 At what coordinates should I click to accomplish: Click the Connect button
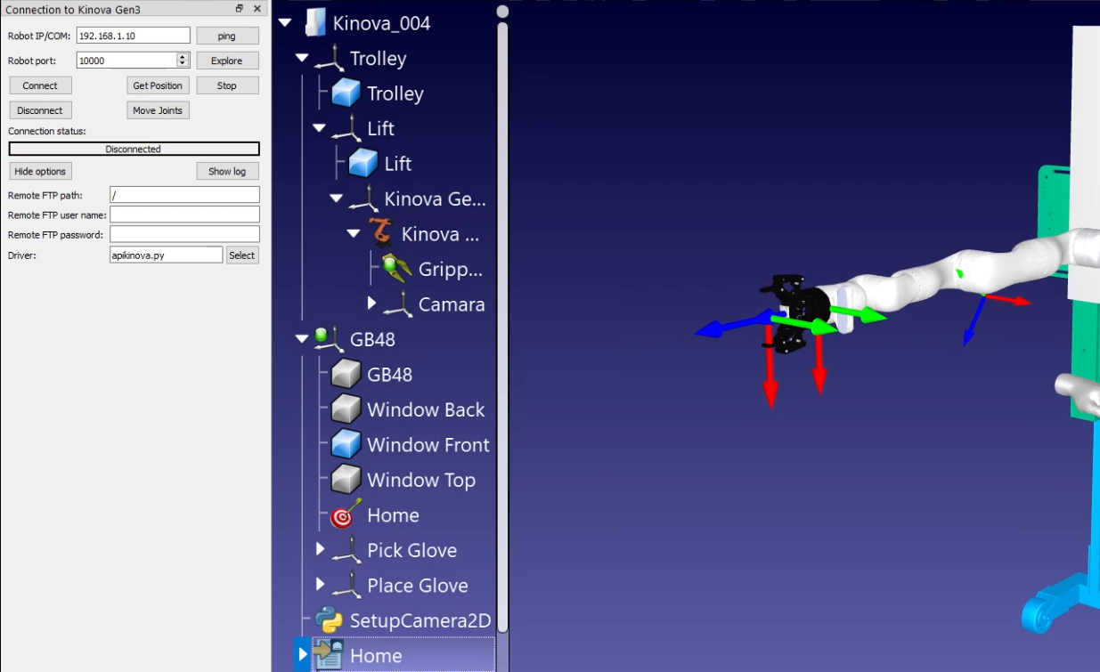[40, 85]
